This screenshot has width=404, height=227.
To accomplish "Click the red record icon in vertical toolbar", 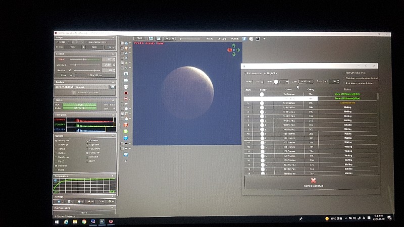I will click(x=126, y=93).
